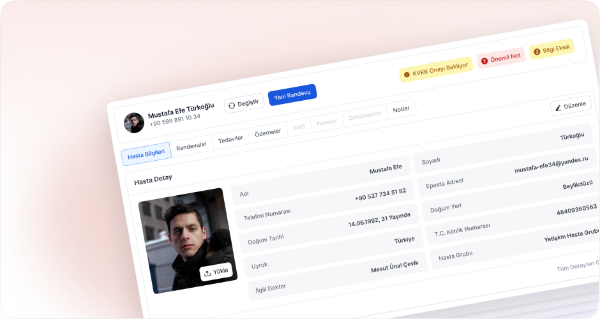Switch to the Tedaviler tab
Viewport: 600px width, 319px height.
[x=230, y=140]
